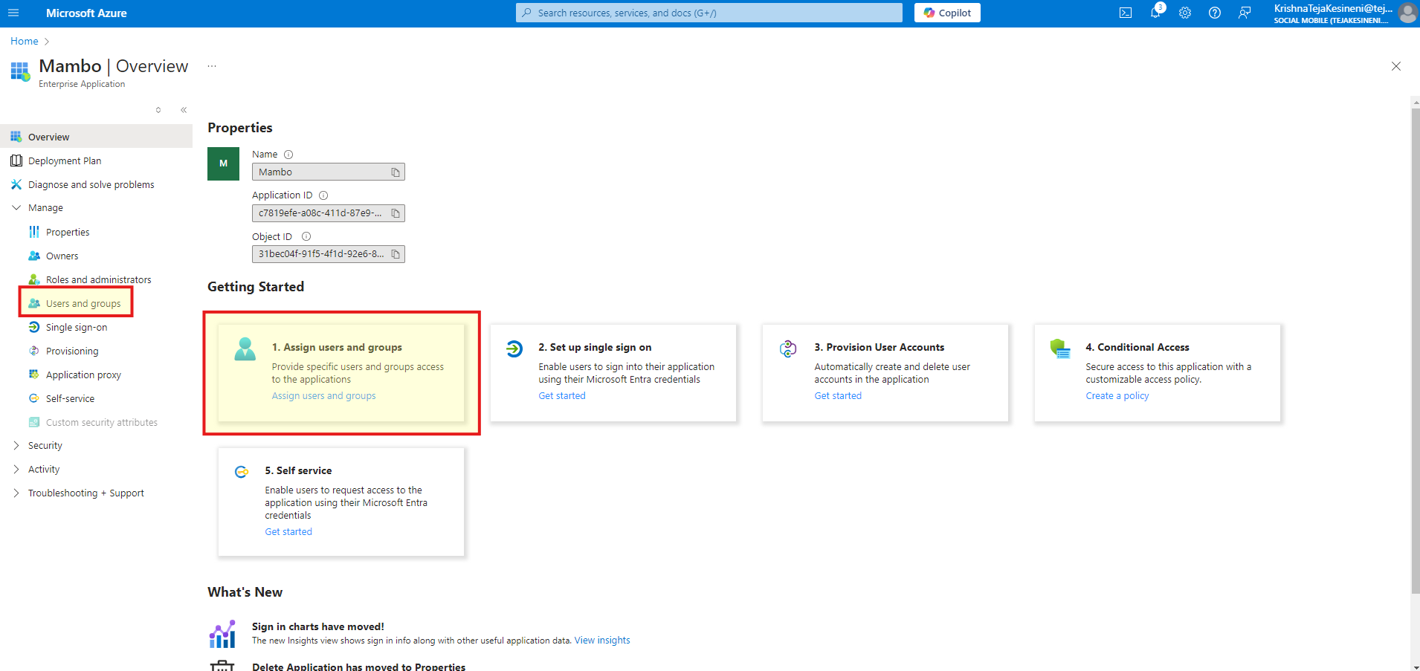Screen dimensions: 1420x671
Task: Select Single sign-on menu item
Action: coord(76,327)
